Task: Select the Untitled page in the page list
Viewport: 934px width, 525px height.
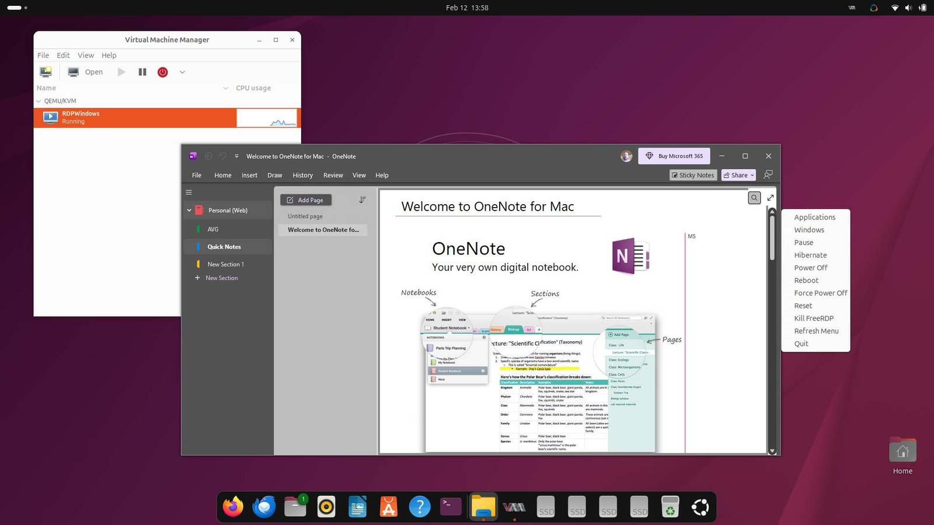Action: (305, 216)
